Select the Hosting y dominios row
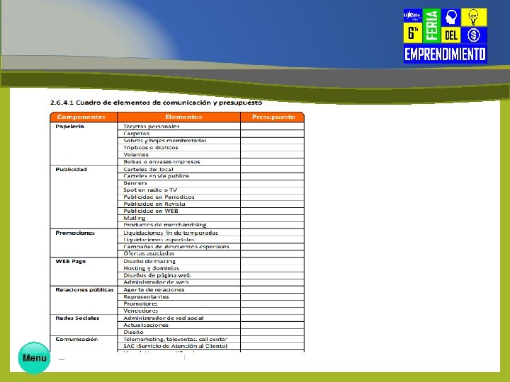 click(179, 268)
